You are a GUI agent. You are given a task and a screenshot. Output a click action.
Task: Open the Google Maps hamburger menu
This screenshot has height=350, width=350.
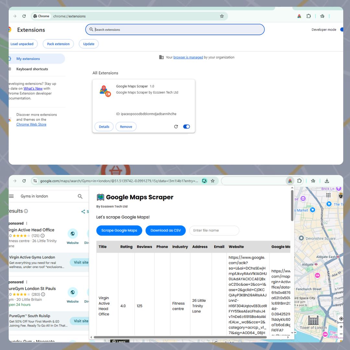[x=11, y=196]
